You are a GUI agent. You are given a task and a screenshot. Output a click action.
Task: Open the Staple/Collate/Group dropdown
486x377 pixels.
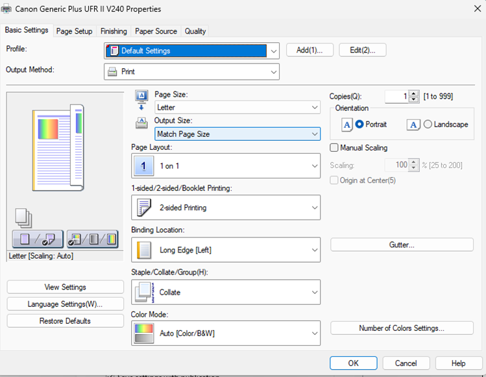click(226, 292)
